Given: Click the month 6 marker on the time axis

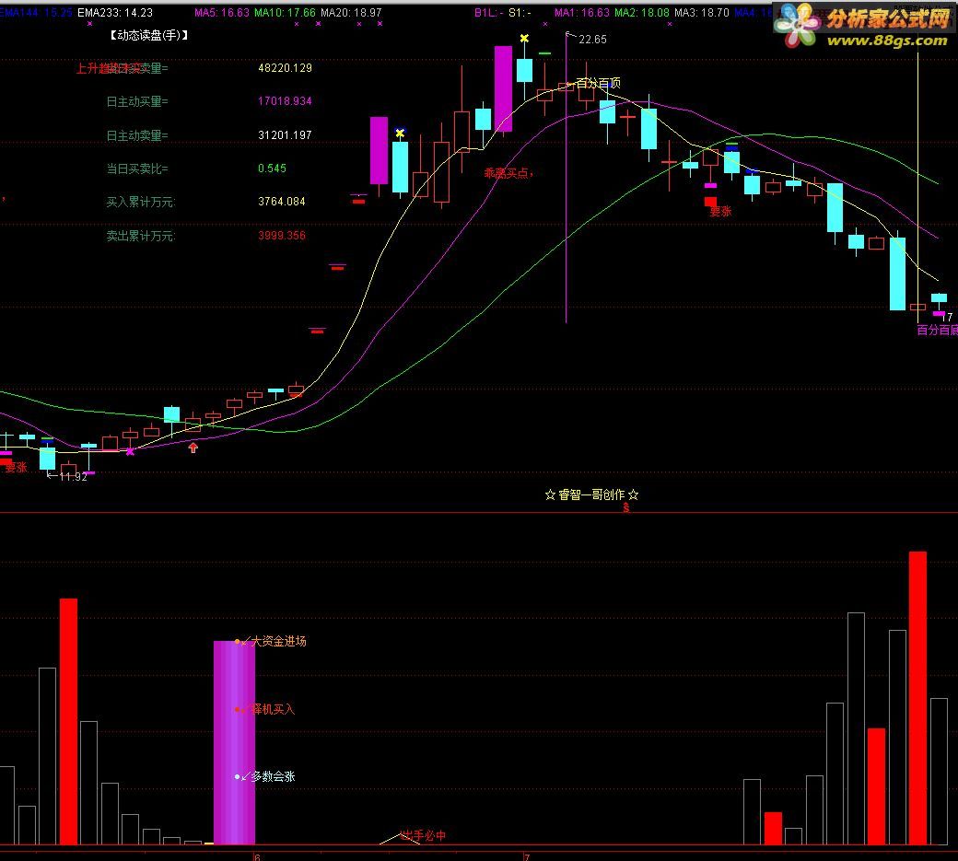Looking at the screenshot, I should tap(257, 856).
